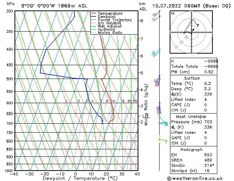234x181 pixels.
Task: Click the hodograph wind plot
Action: (191, 32)
